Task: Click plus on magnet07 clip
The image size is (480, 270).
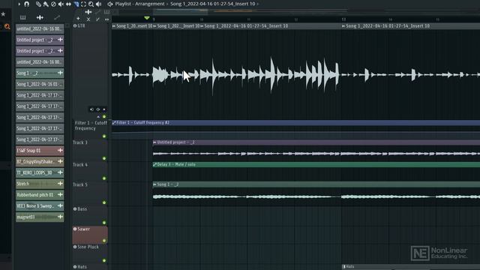Action: click(60, 217)
